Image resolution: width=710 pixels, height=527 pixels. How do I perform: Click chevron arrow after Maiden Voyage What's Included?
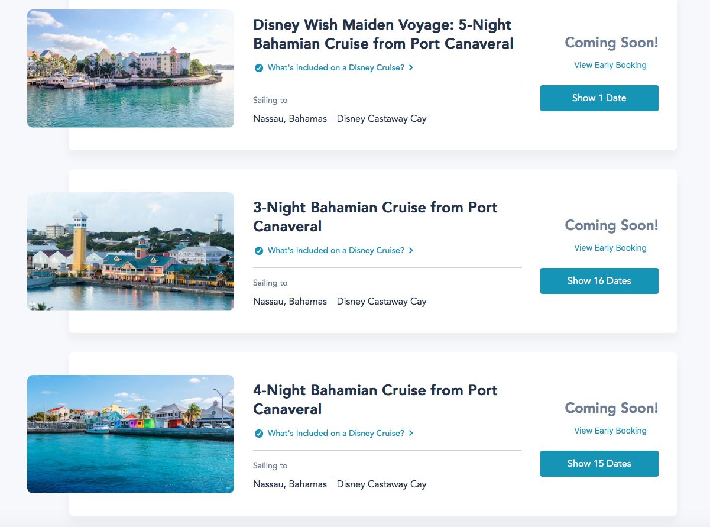(411, 68)
